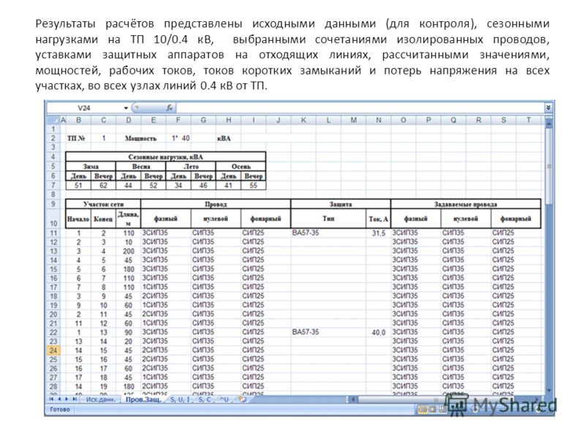Click the summer day load value 34
This screenshot has height=438, width=585.
[178, 185]
